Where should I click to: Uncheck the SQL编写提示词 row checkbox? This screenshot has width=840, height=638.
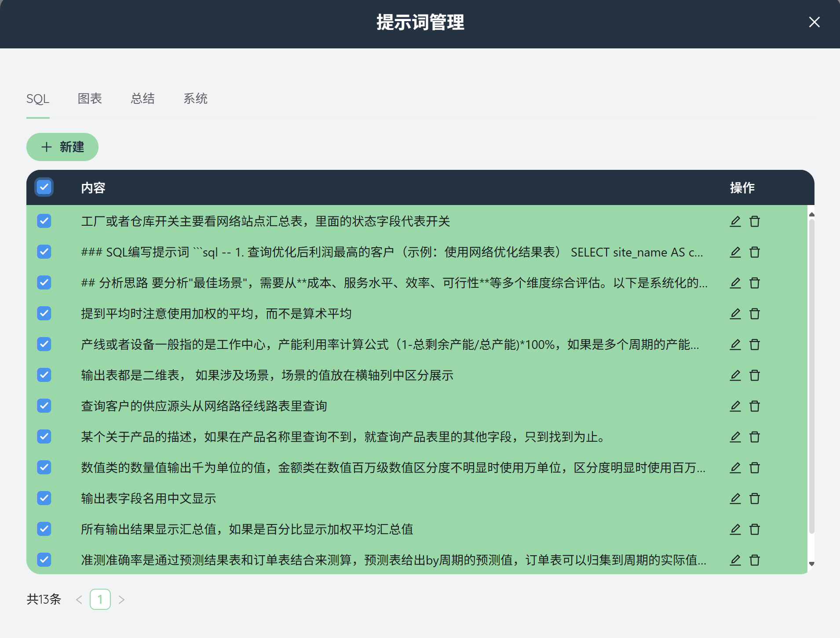[44, 252]
